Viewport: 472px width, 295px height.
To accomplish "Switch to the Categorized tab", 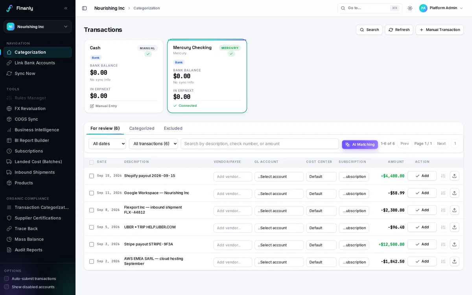I will pos(142,128).
